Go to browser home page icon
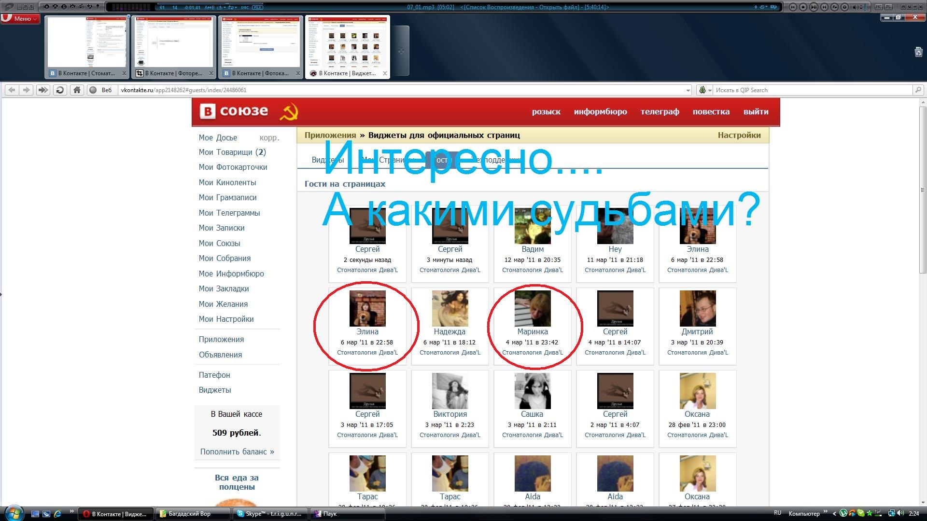This screenshot has width=927, height=521. point(76,90)
